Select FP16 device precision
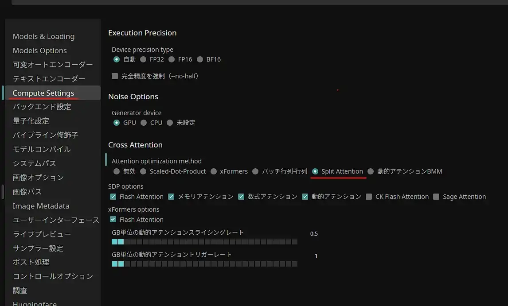The height and width of the screenshot is (306, 508). (x=172, y=59)
